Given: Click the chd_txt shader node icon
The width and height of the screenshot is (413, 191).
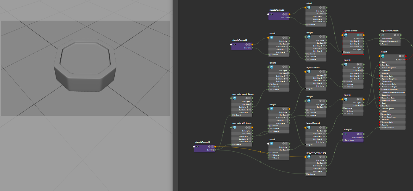Looking at the screenshot, I should pos(383,56).
